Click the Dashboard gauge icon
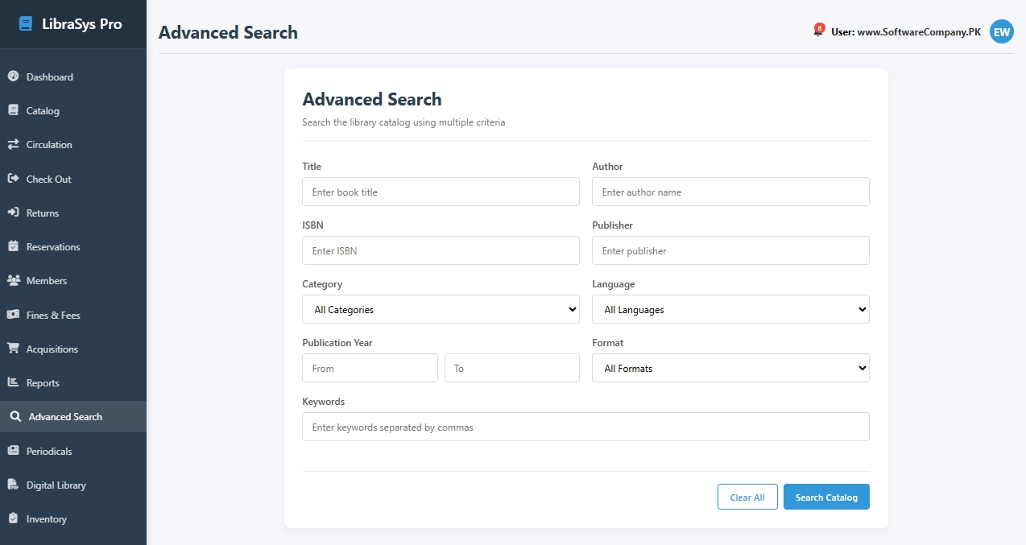This screenshot has height=545, width=1026. click(13, 76)
